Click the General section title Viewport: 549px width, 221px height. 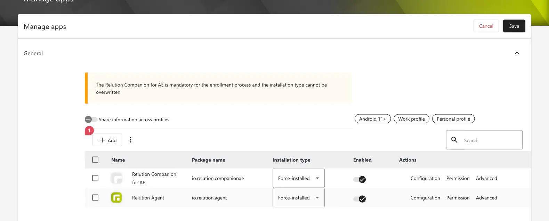[x=33, y=53]
